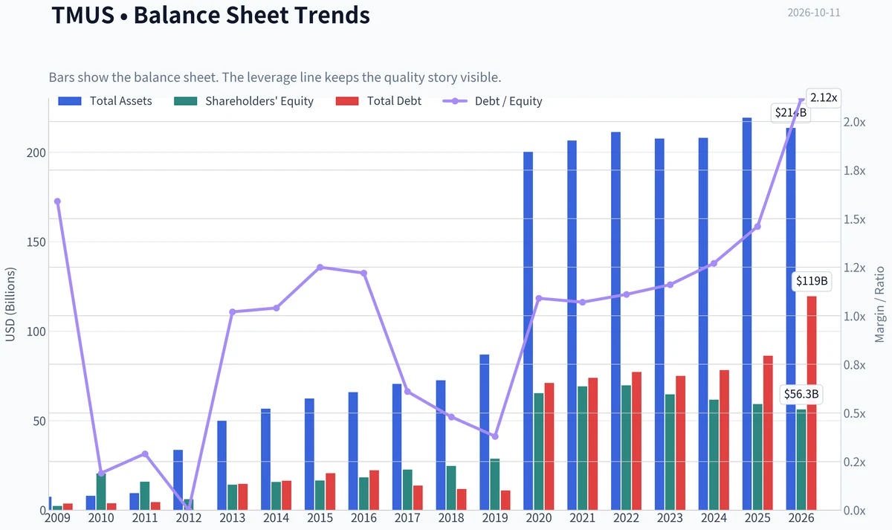892x530 pixels.
Task: Hide the Shareholders' Equity series via legend
Action: 244,101
